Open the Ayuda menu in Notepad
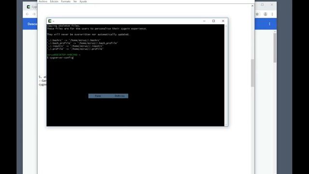 83,1
